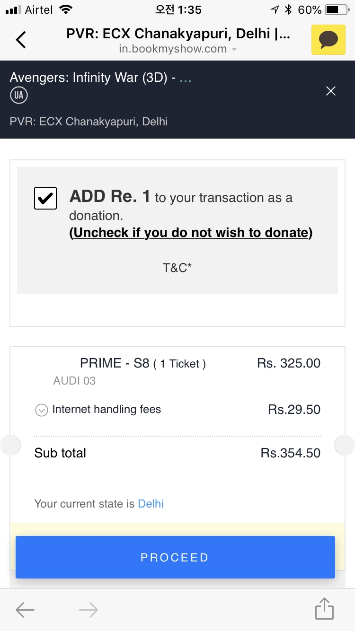The height and width of the screenshot is (631, 355).
Task: Tap browser back arrow in bottom bar
Action: tap(25, 610)
